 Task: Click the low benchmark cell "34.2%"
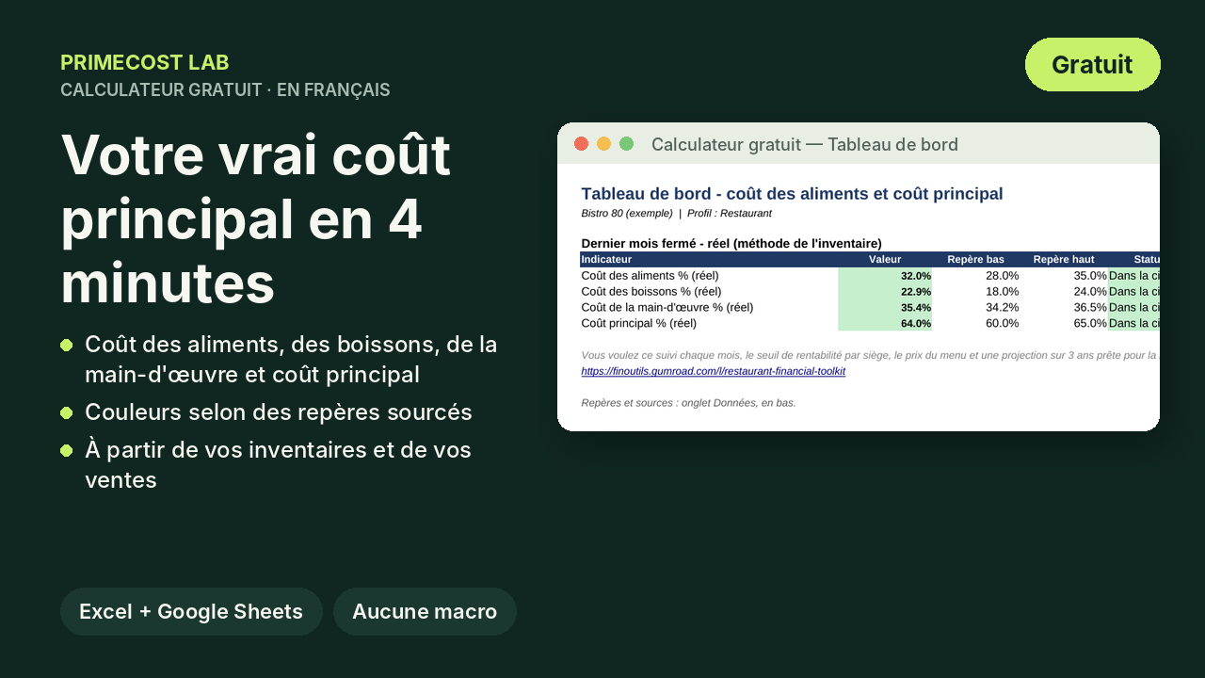[x=976, y=307]
